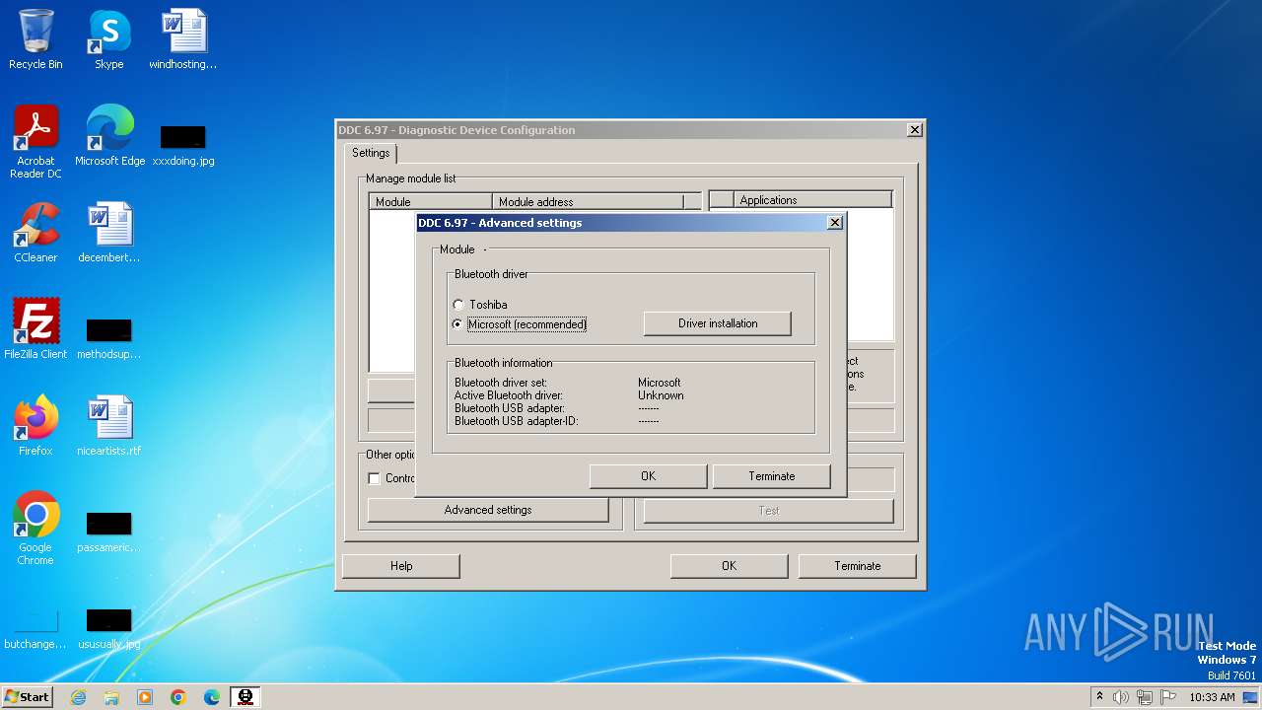Open the Recycle Bin desktop icon
The image size is (1262, 710).
click(x=35, y=39)
